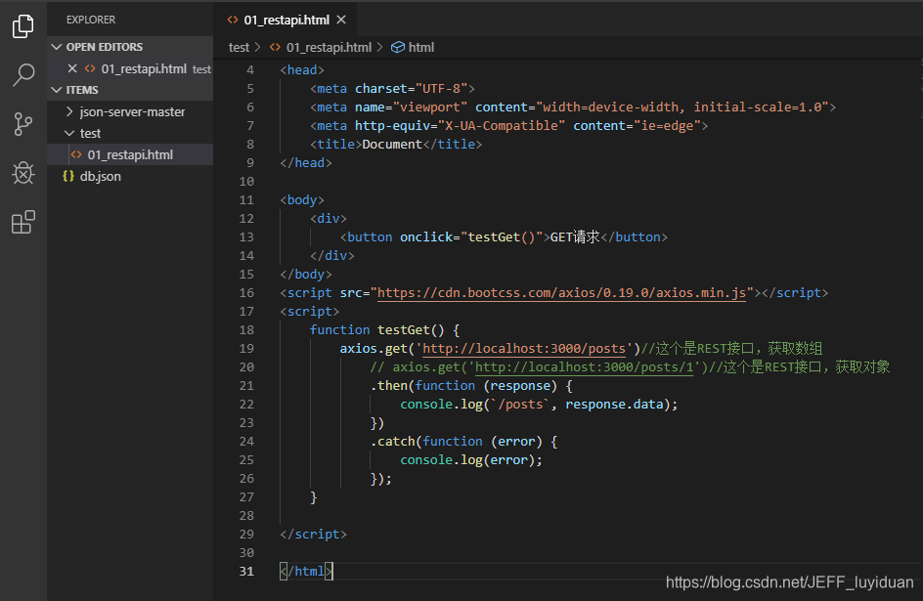Collapse the ITEMS section
Image resolution: width=923 pixels, height=601 pixels.
pos(58,89)
